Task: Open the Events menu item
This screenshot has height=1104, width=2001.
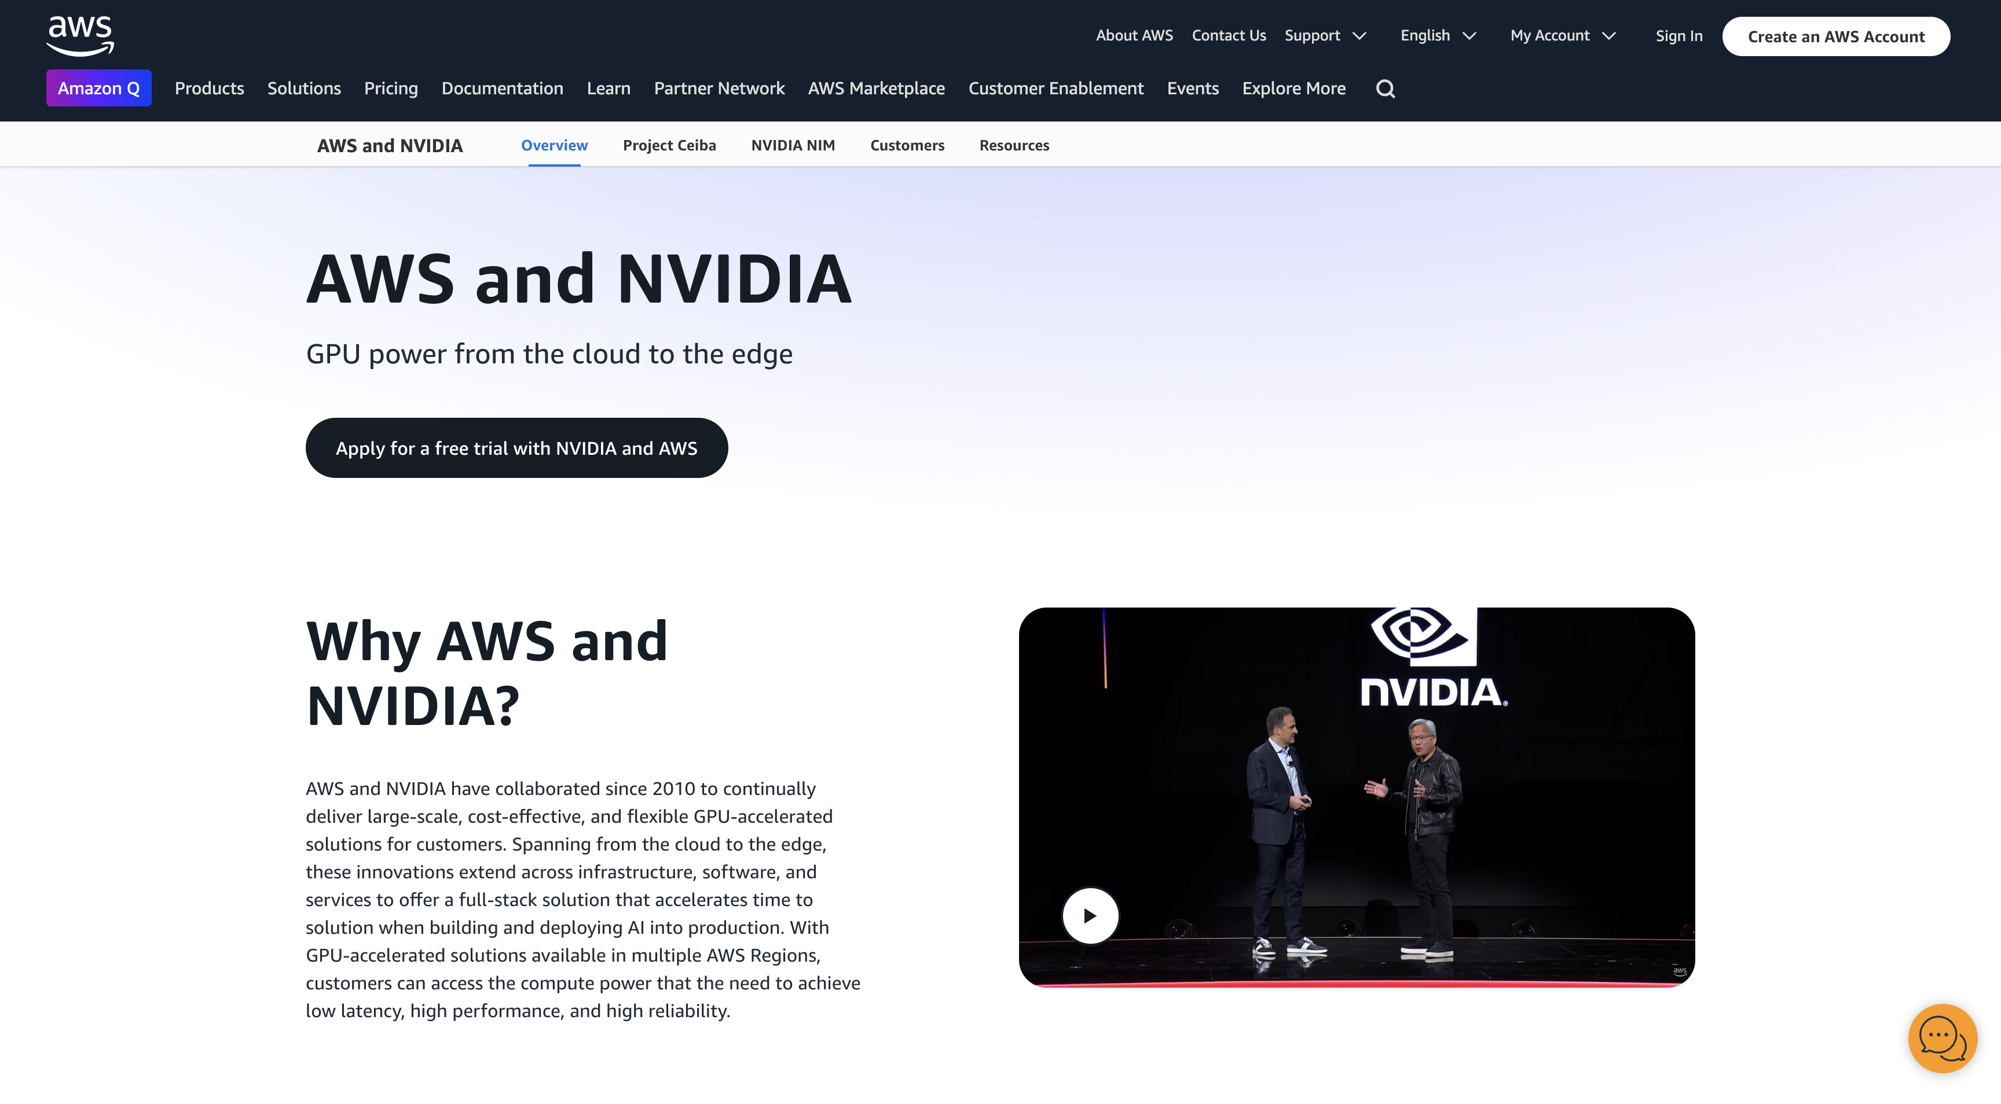Action: click(1192, 89)
